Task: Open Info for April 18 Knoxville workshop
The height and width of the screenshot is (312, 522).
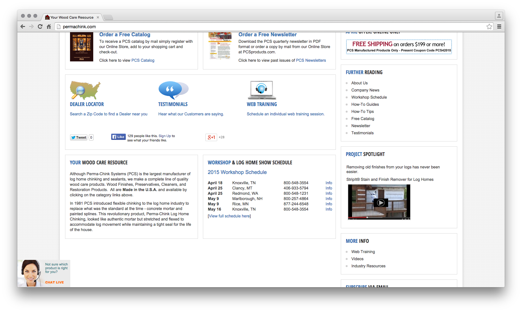Action: click(x=329, y=183)
